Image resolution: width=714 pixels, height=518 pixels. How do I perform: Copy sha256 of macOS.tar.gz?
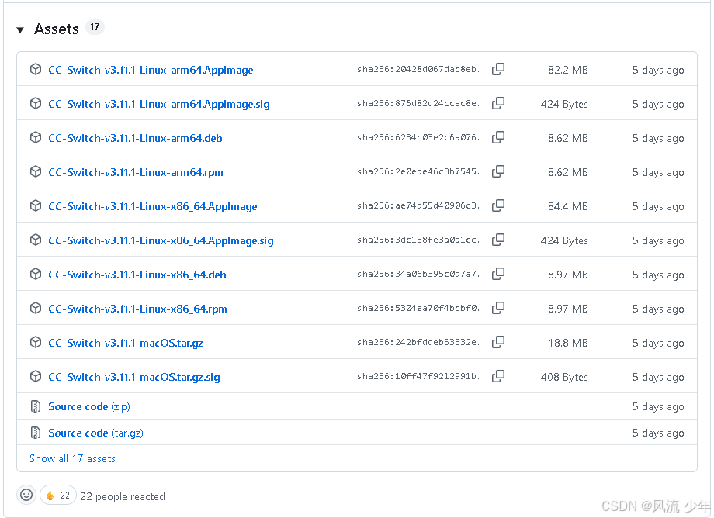coord(498,342)
